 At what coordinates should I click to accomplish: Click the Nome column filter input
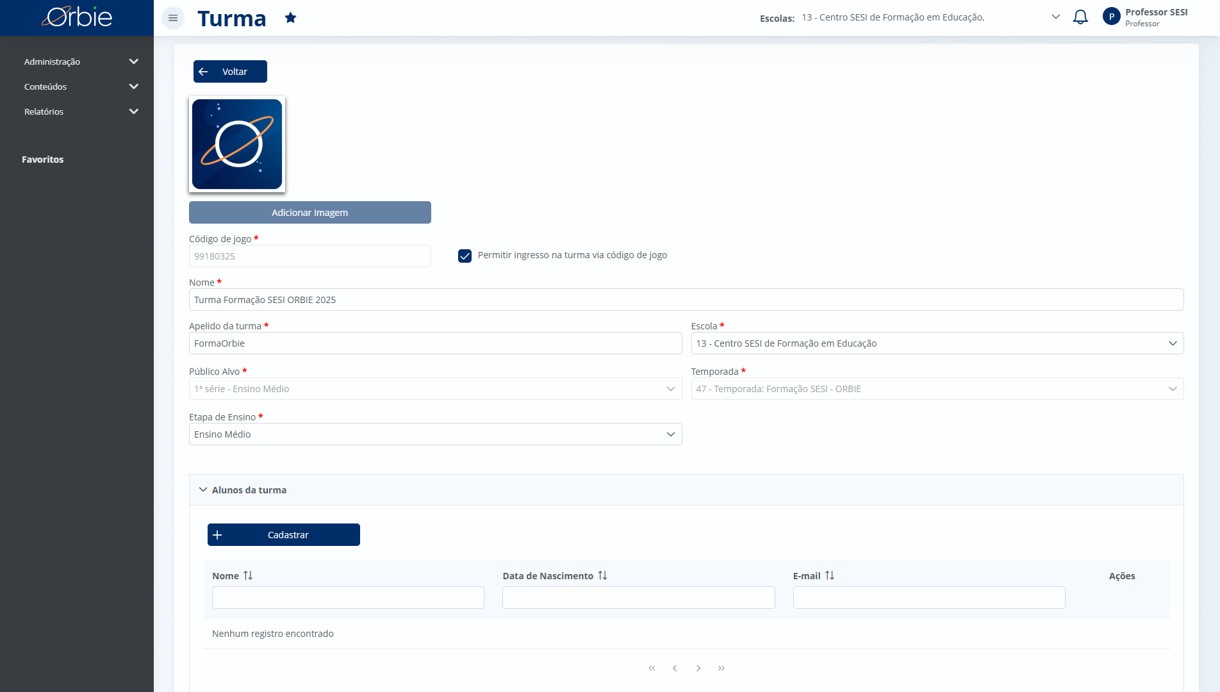coord(348,597)
